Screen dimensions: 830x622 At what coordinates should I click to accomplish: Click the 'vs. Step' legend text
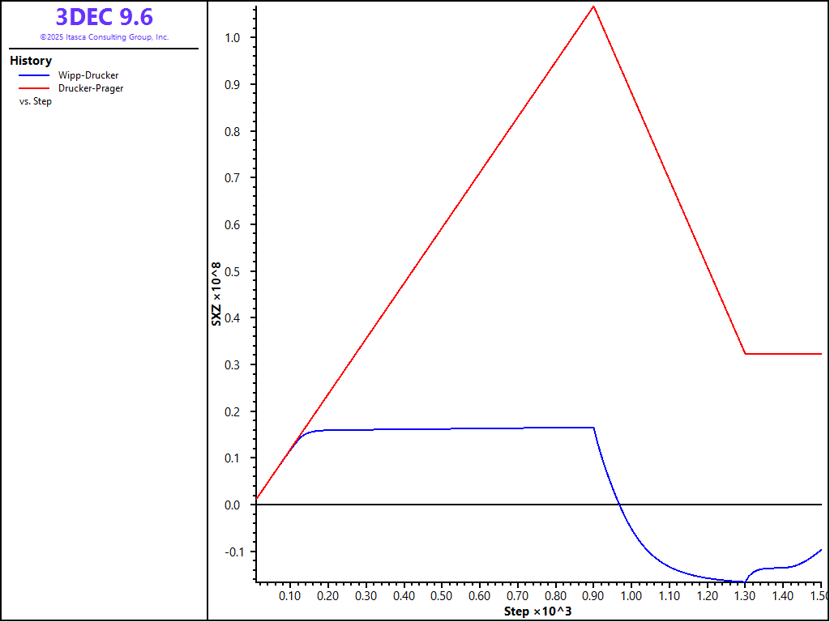[x=35, y=101]
